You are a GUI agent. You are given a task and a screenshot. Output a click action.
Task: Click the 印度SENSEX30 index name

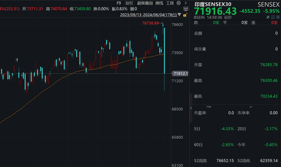point(213,4)
